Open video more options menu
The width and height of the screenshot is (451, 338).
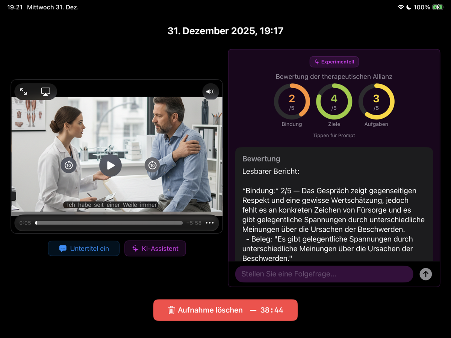pos(210,223)
